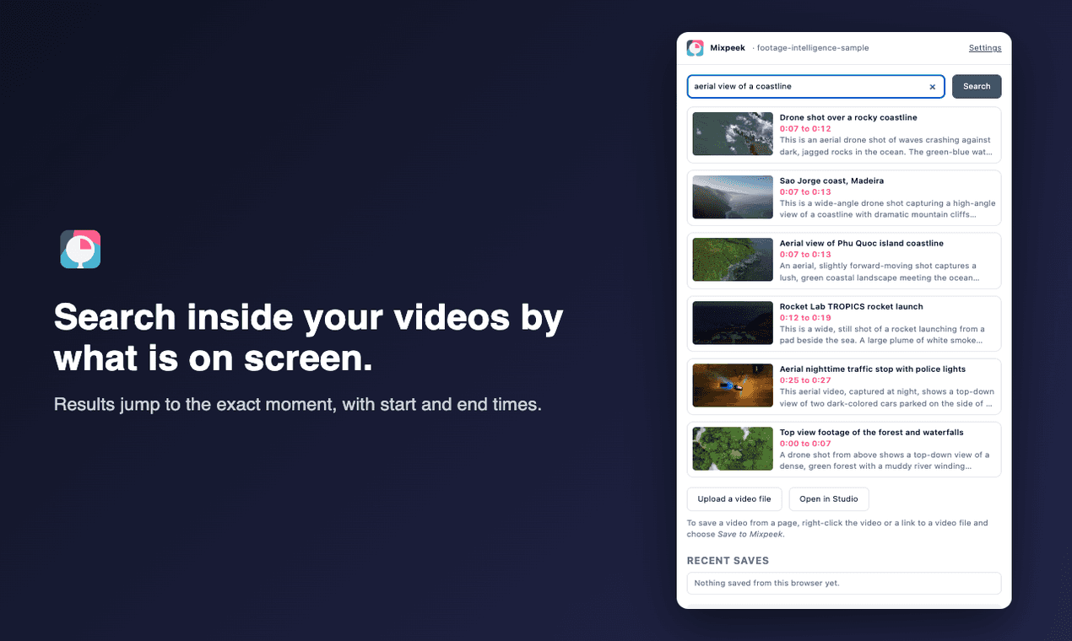Click the 'To save a video from a page' hint

point(837,528)
